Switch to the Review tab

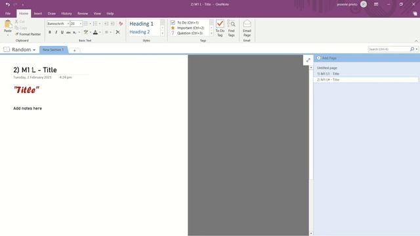(x=83, y=13)
